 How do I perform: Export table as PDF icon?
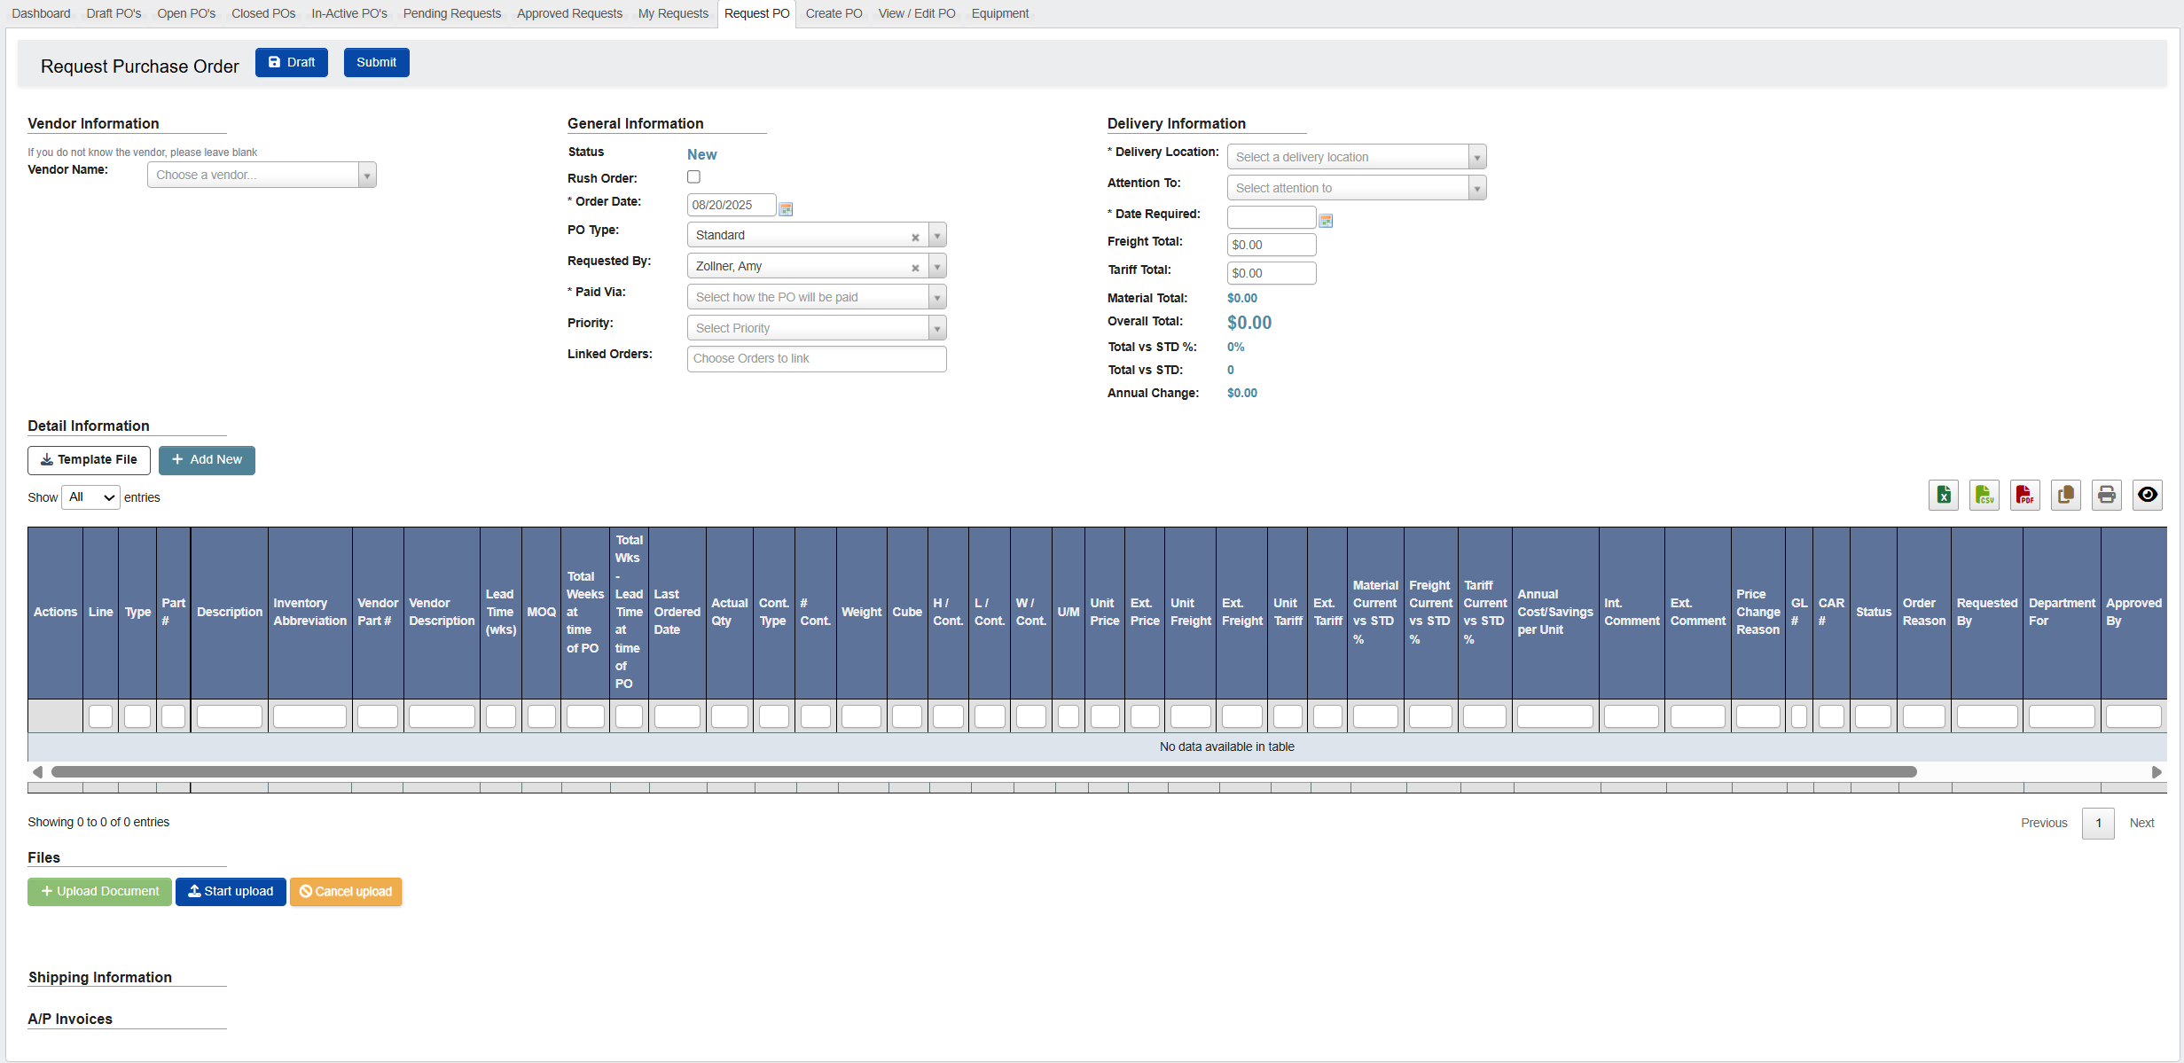pos(2024,495)
